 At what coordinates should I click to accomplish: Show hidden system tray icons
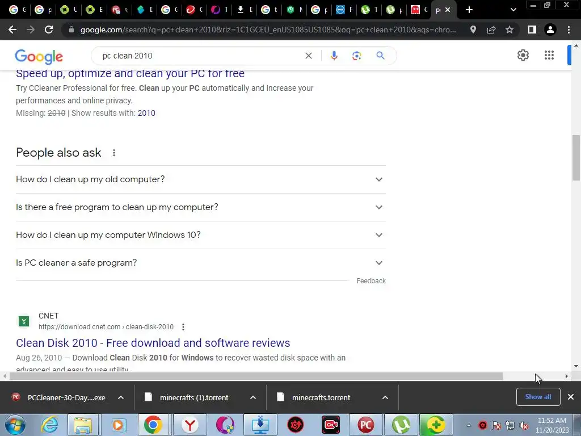[x=469, y=425]
